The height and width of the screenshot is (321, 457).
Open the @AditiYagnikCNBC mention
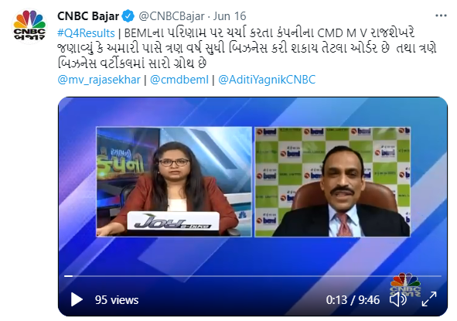click(267, 80)
